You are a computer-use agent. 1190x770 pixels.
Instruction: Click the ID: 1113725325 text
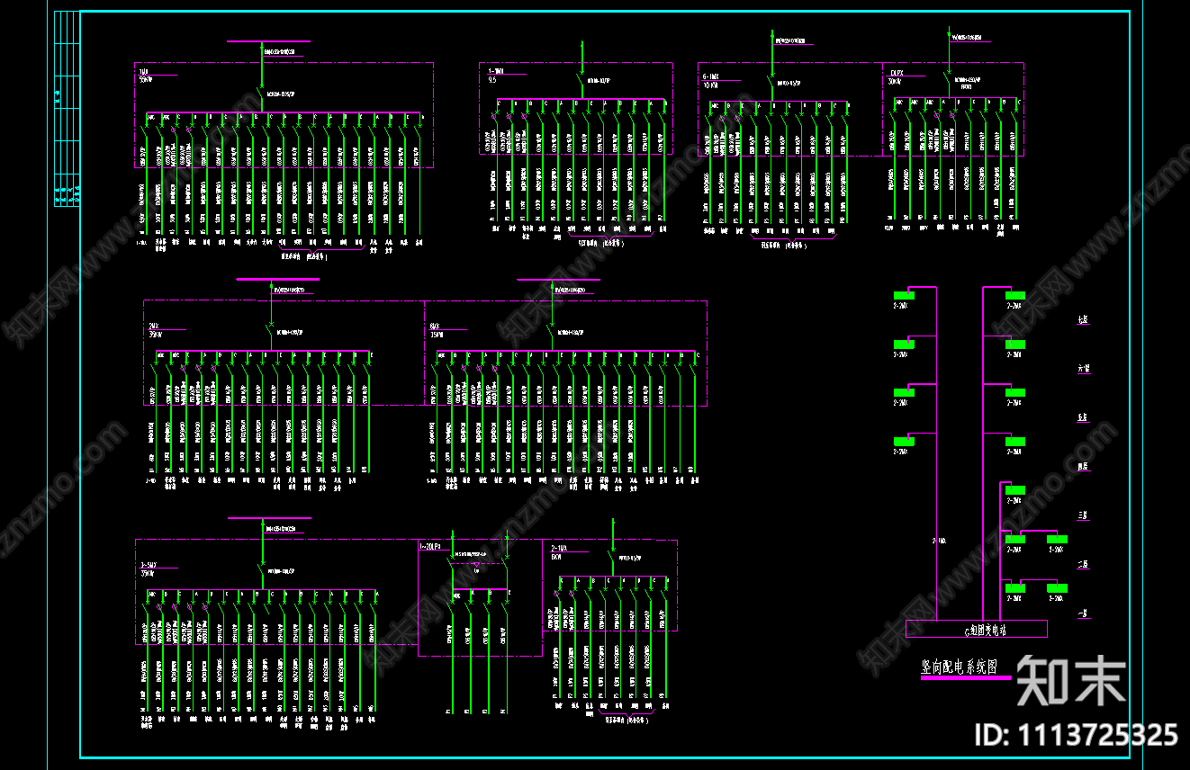(x=1077, y=734)
